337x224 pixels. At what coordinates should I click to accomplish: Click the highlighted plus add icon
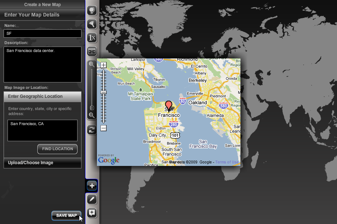coord(92,186)
